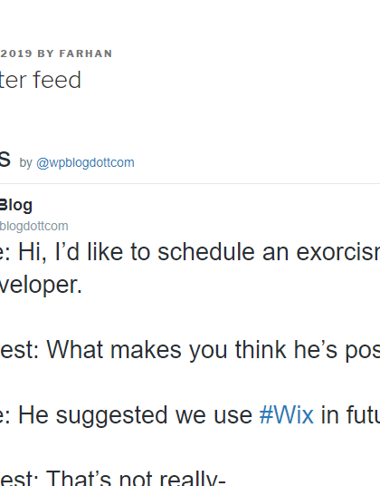Open the #Wix hashtag
This screenshot has width=380, height=486.
pyautogui.click(x=286, y=414)
